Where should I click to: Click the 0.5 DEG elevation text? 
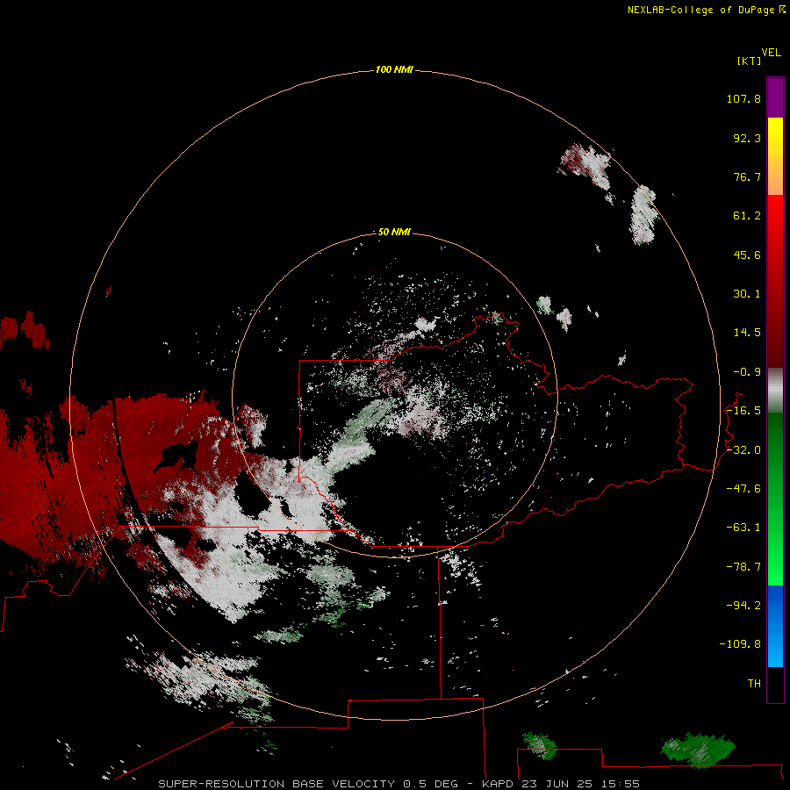(431, 784)
